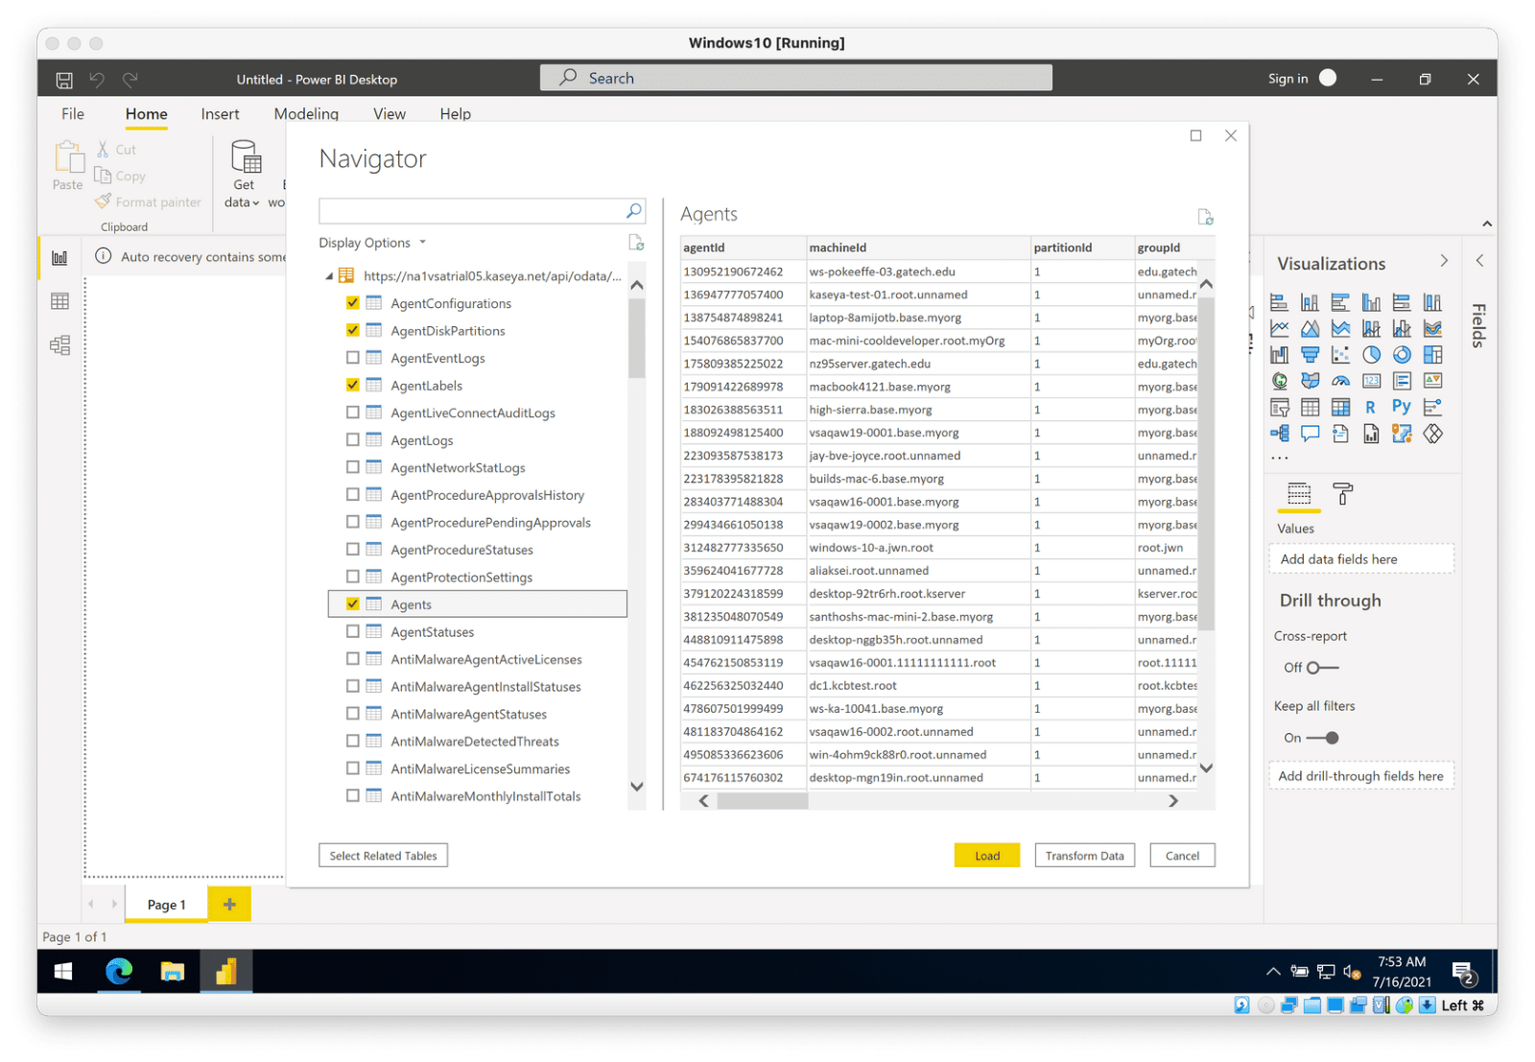Toggle the Keep all filters switch
Image resolution: width=1535 pixels, height=1062 pixels.
click(1323, 738)
